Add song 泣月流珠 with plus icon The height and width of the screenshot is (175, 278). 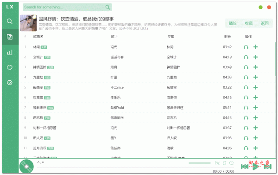tap(255, 148)
